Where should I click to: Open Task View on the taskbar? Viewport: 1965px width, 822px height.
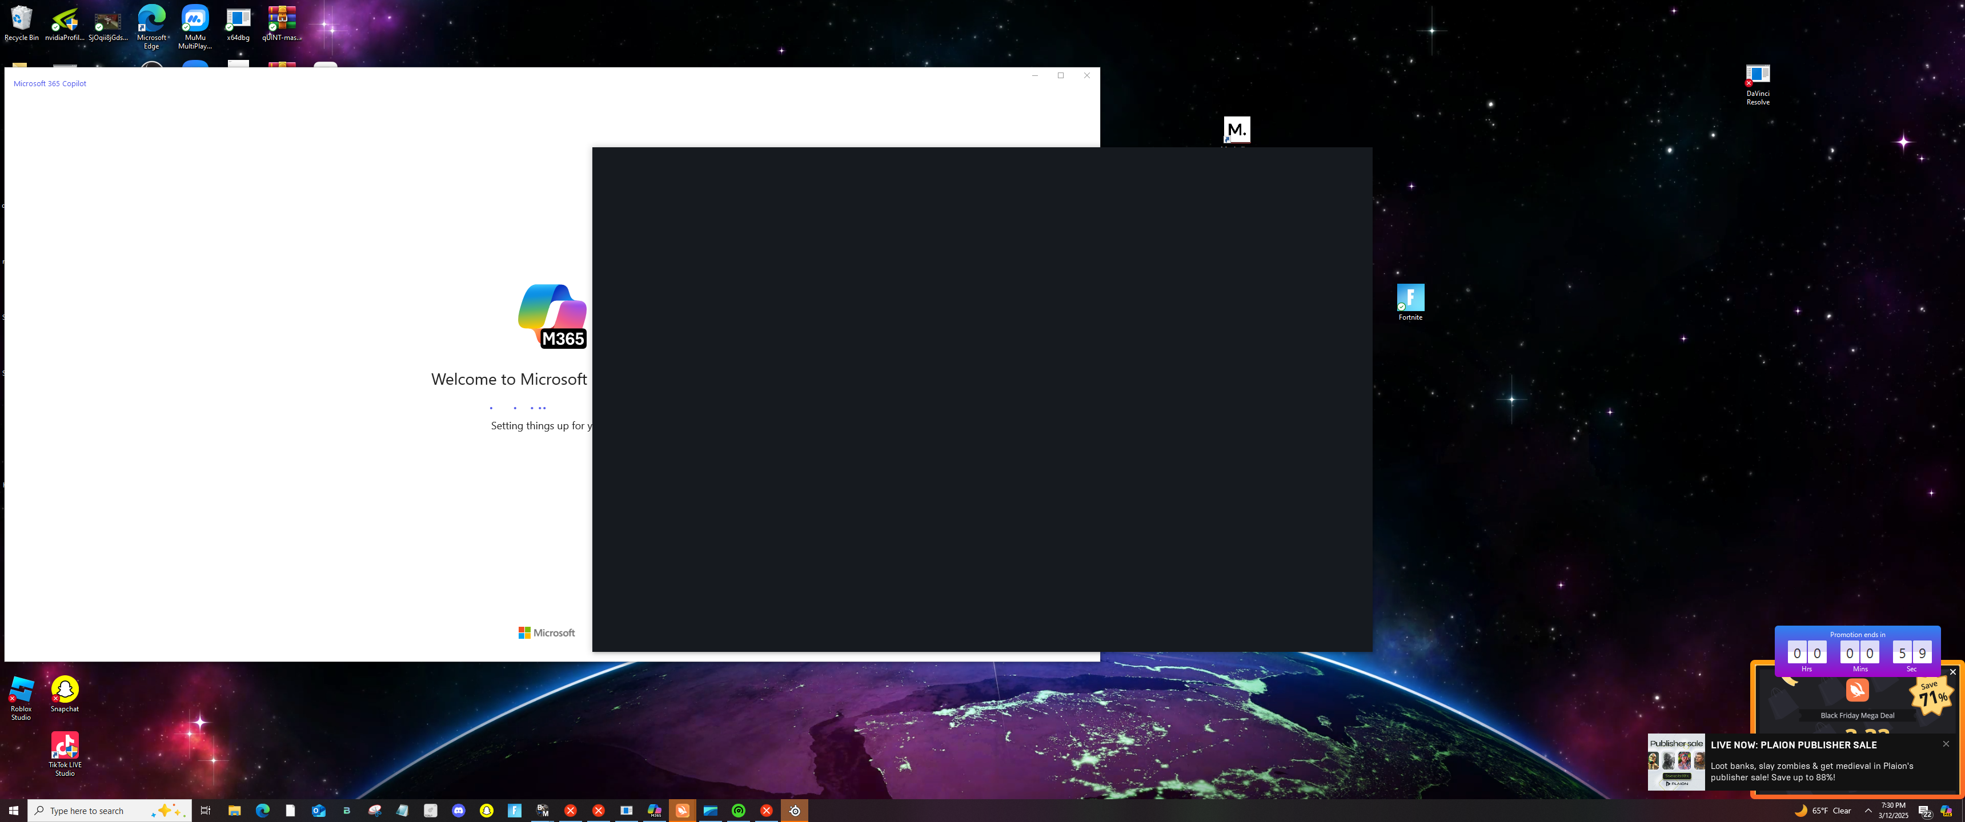point(205,811)
